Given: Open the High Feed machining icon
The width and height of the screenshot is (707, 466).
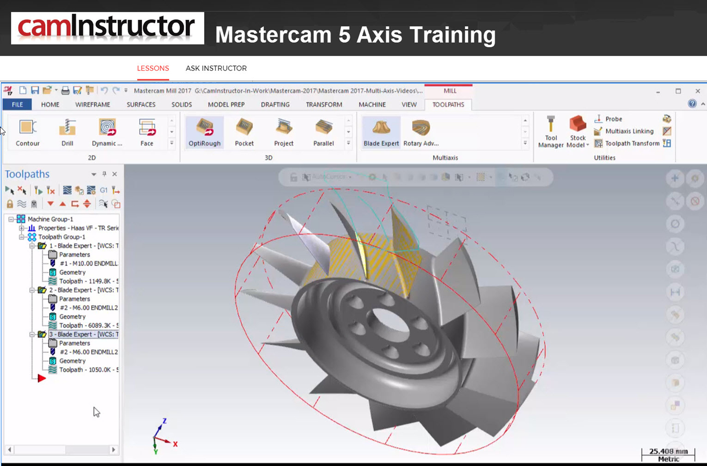Looking at the screenshot, I should (x=116, y=190).
